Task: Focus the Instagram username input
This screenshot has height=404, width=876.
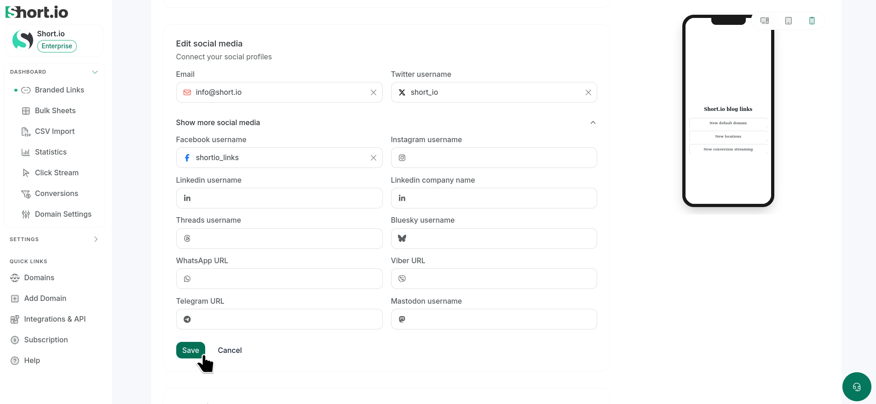Action: (494, 158)
